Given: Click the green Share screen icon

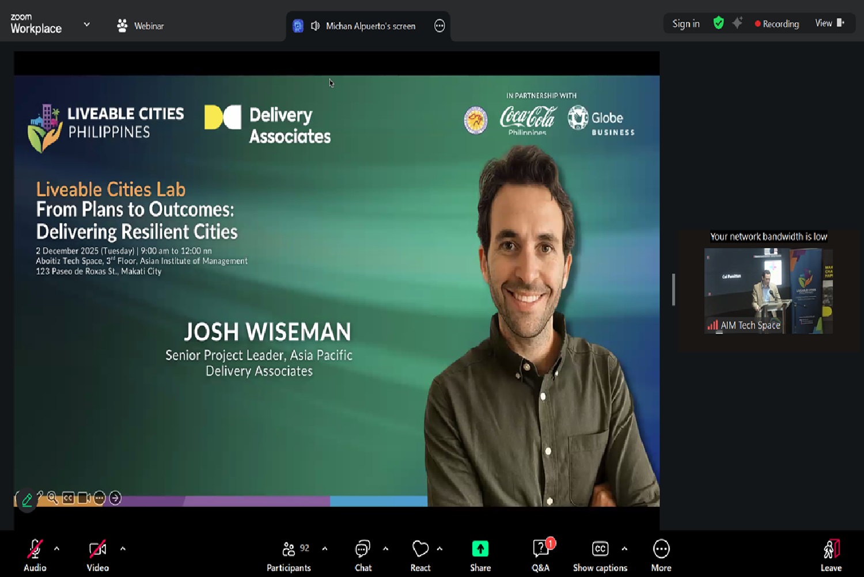Looking at the screenshot, I should coord(480,550).
